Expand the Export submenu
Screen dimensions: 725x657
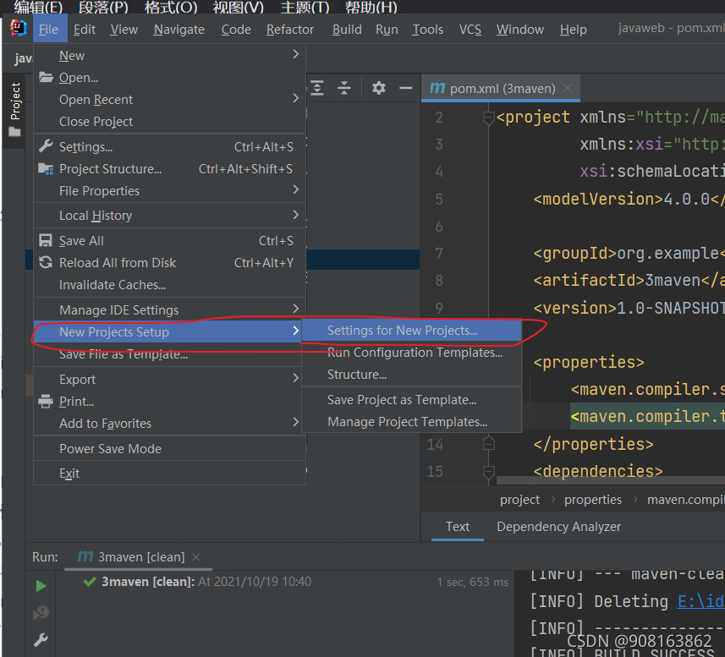(x=296, y=378)
